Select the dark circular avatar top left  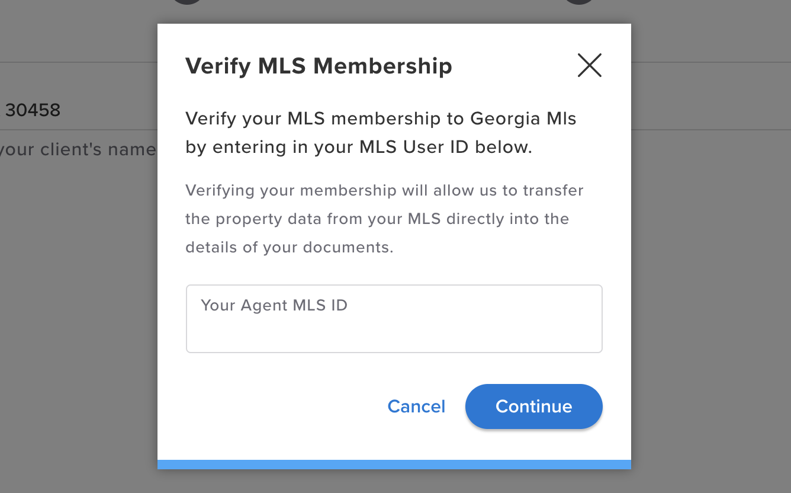coord(186,2)
